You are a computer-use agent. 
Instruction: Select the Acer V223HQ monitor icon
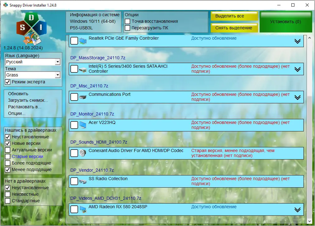coord(83,125)
